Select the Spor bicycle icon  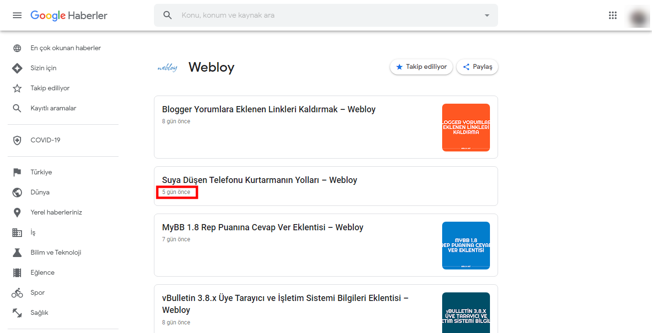(x=17, y=292)
